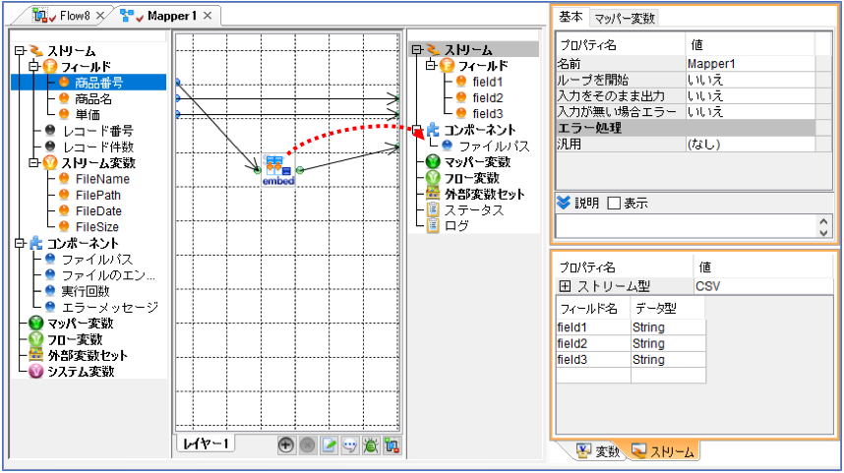The height and width of the screenshot is (473, 844).
Task: Click the コンポーネント puzzle icon in right tree
Action: click(x=433, y=130)
